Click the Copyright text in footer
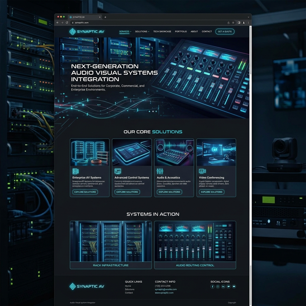Image resolution: width=306 pixels, height=306 pixels. coord(232,303)
